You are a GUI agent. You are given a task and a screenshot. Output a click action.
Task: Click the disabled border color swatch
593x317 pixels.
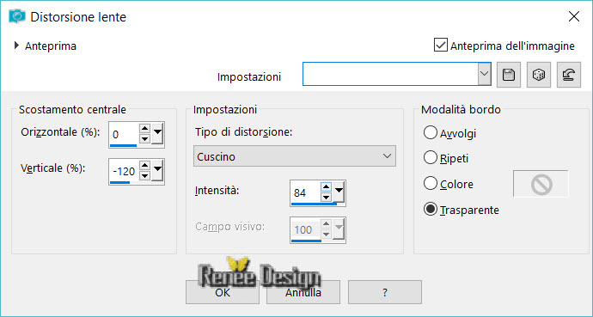tap(541, 184)
